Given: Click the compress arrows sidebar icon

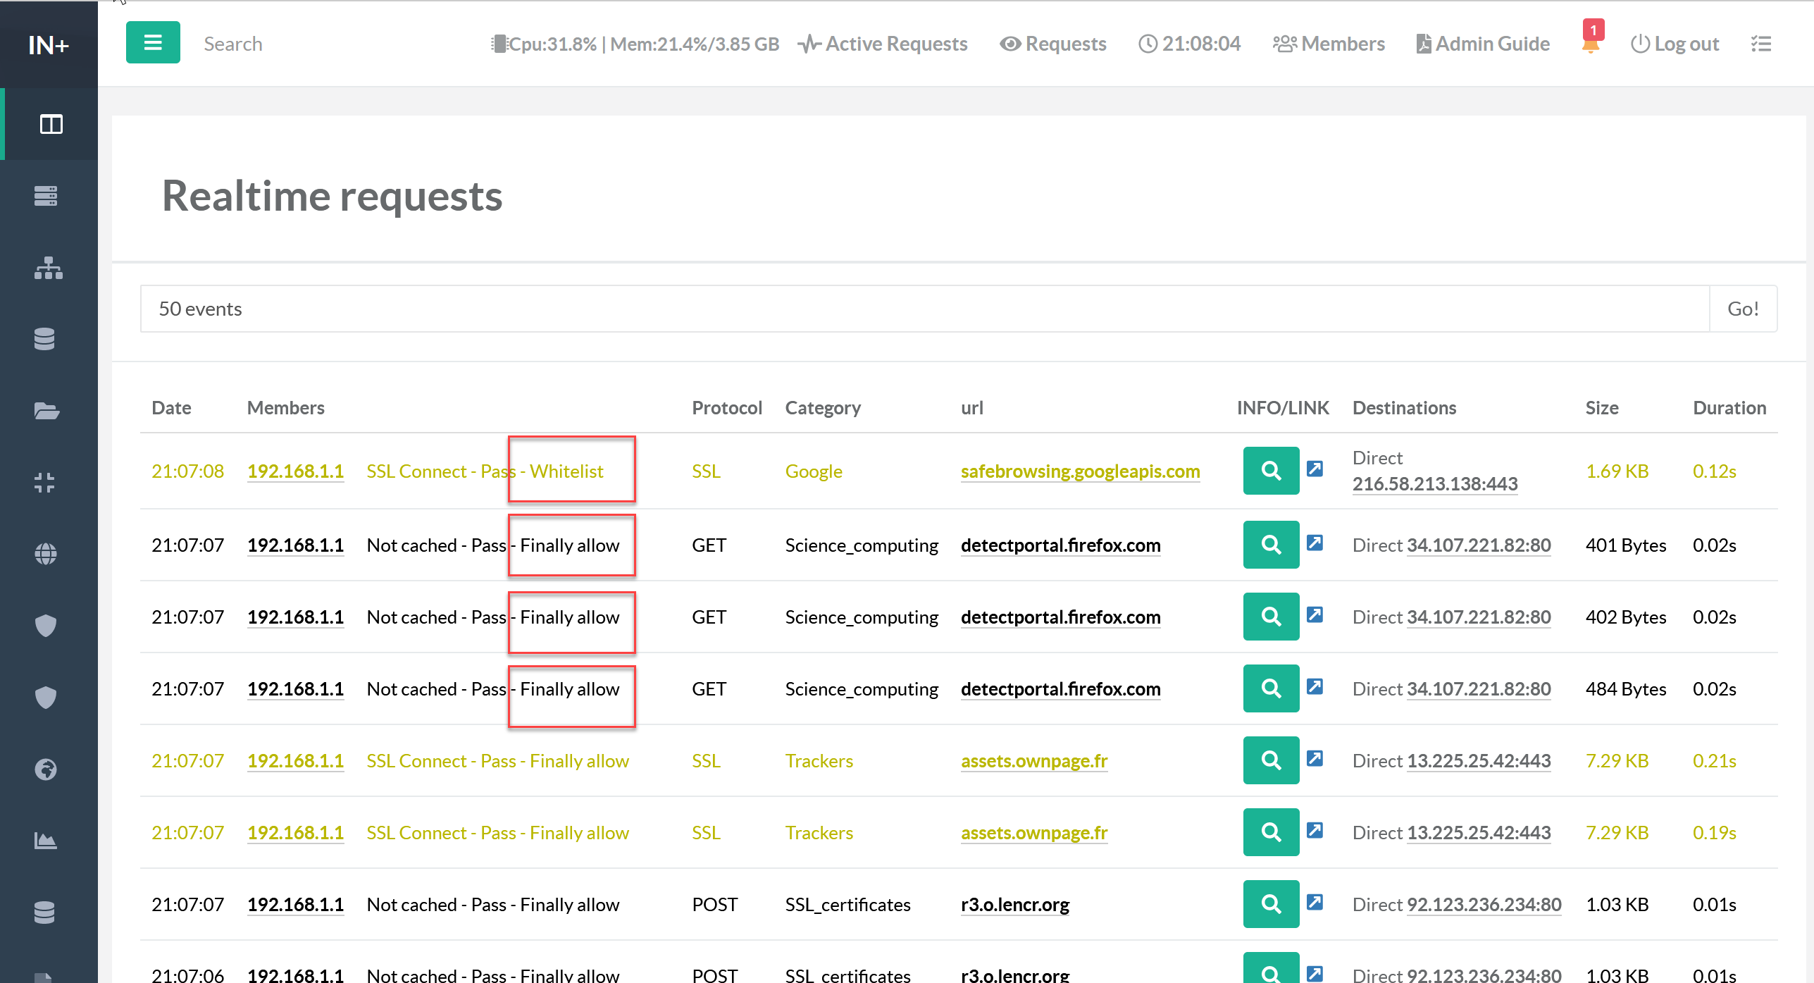Looking at the screenshot, I should pyautogui.click(x=44, y=483).
